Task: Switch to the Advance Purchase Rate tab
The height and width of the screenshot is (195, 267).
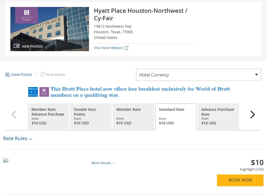Action: 218,117
